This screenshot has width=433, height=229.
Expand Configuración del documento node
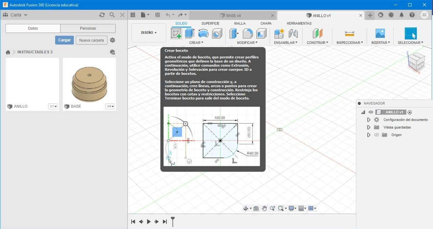pyautogui.click(x=369, y=120)
